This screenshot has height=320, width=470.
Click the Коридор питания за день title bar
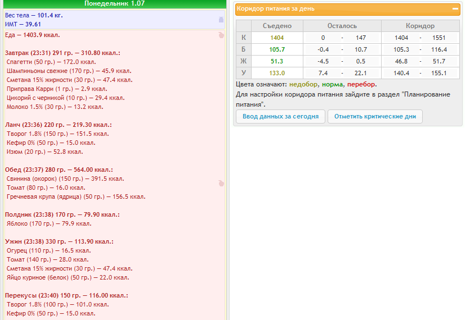coord(348,9)
